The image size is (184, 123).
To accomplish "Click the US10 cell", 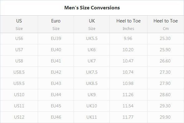I will 19,95.
